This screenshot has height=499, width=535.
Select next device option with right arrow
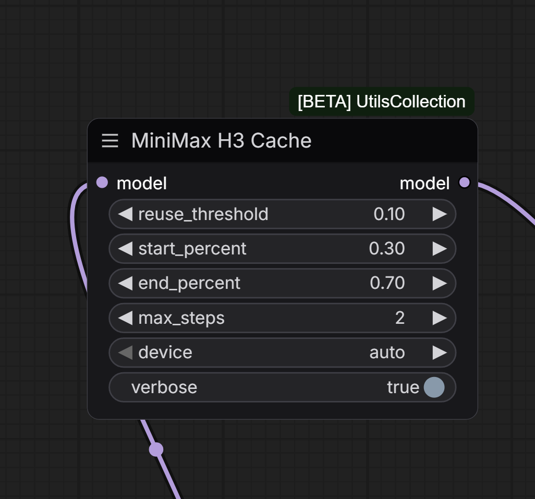click(x=440, y=352)
